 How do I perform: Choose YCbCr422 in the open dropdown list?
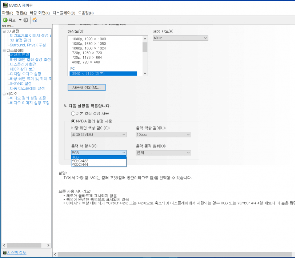click(80, 161)
